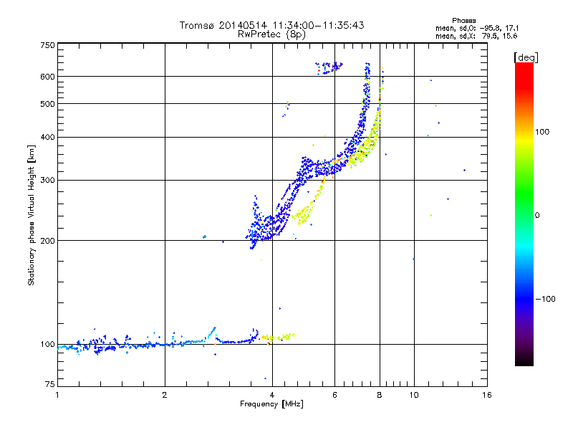Click the x-axis tick label '6'
This screenshot has height=430, width=573.
coord(334,395)
